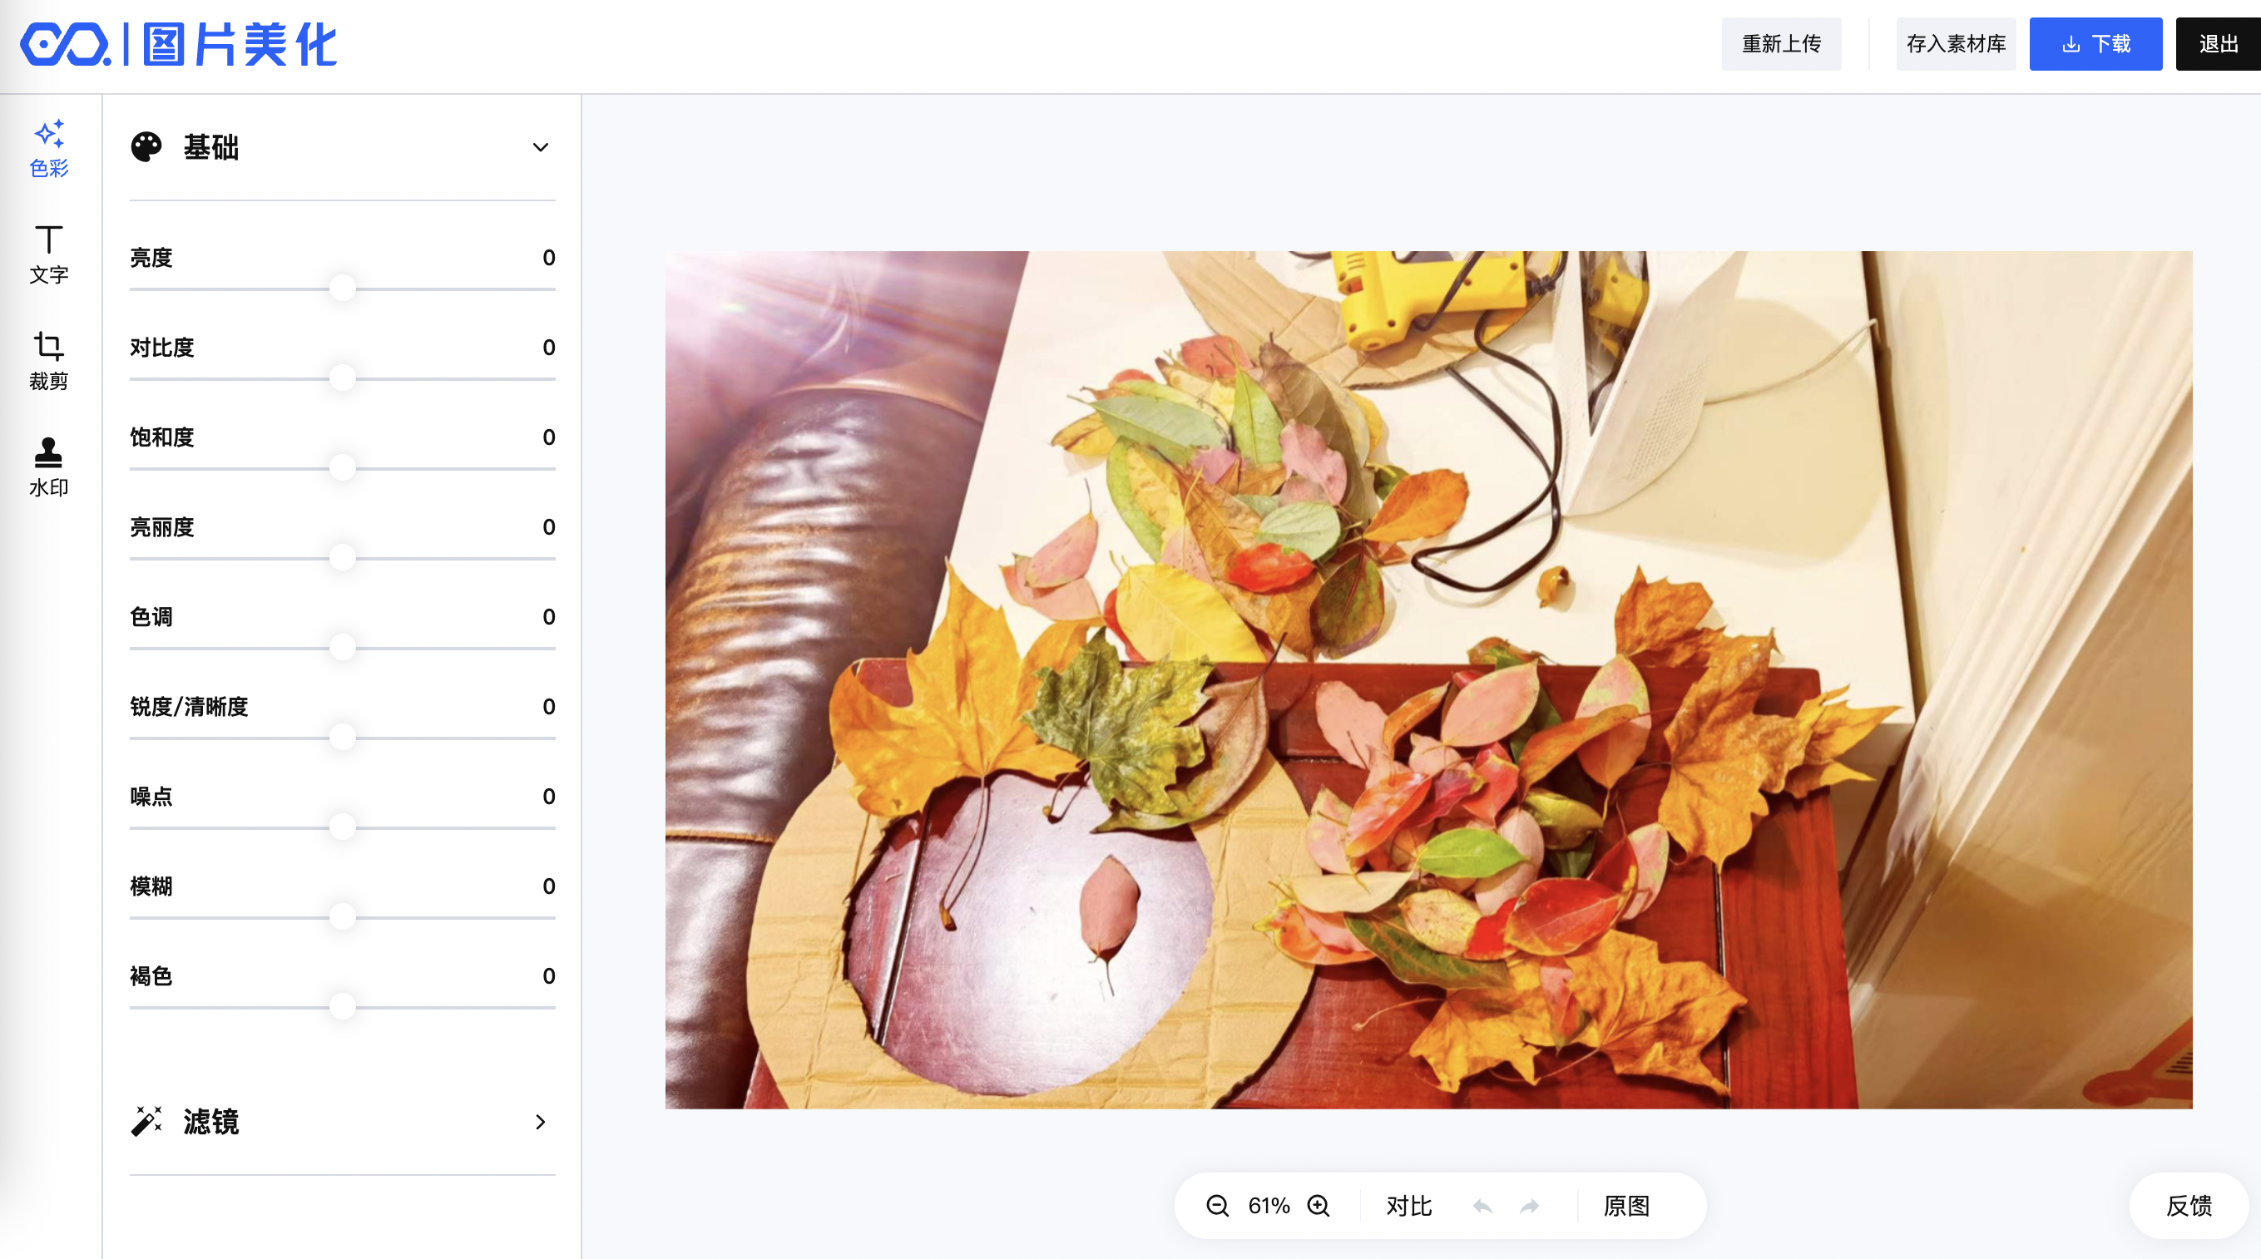
Task: Open the 反馈 feedback button
Action: 2189,1206
